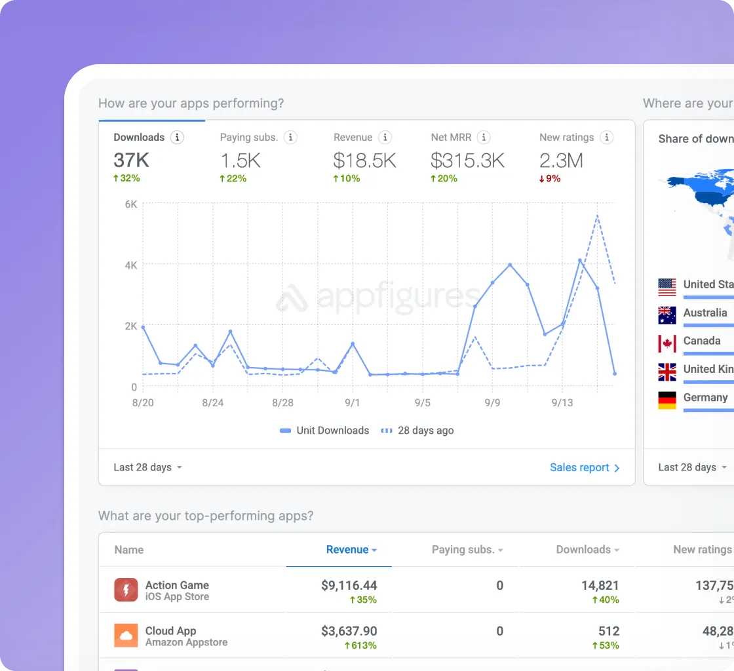Image resolution: width=734 pixels, height=671 pixels.
Task: Click the Sales report chevron arrow
Action: (x=617, y=468)
